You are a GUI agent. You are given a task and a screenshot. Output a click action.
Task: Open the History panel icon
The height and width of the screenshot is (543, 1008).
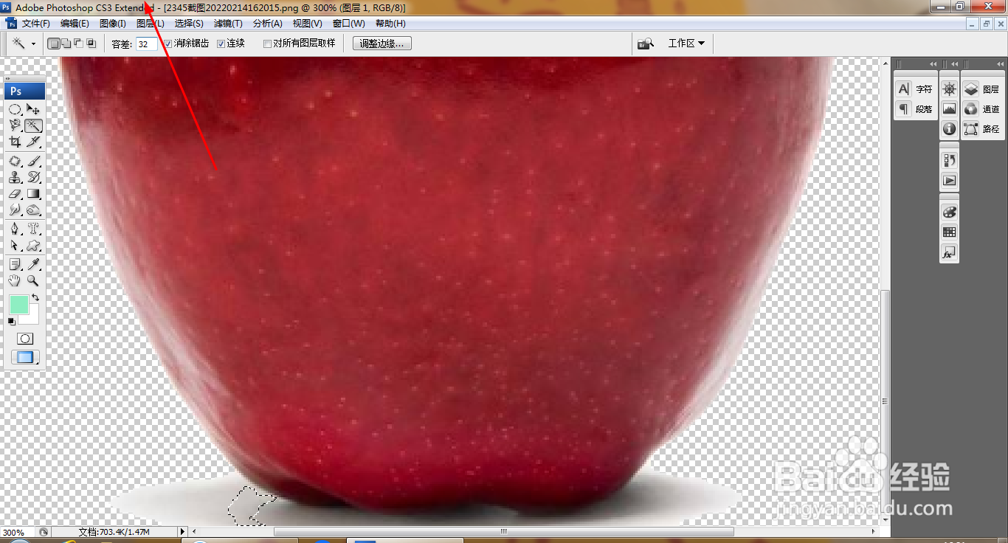point(949,160)
